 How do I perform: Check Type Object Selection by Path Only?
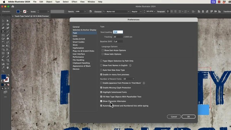pos(101,61)
